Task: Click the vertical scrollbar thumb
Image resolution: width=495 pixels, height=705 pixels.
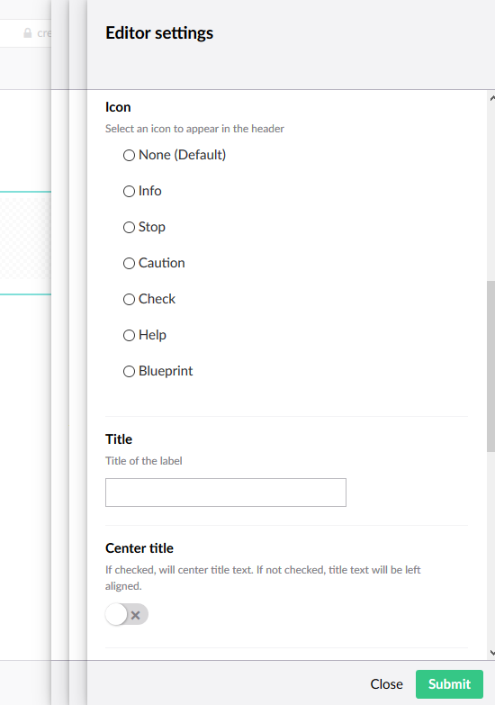Action: click(x=491, y=366)
